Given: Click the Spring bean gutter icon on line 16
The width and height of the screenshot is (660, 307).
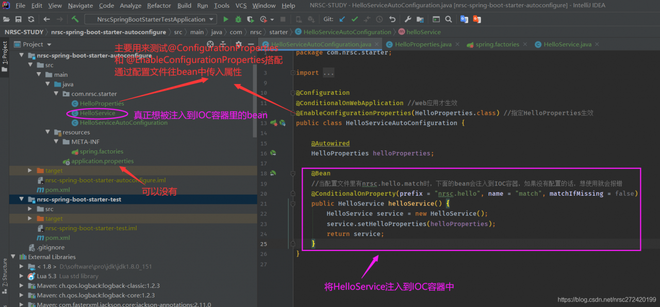Looking at the screenshot, I should click(273, 153).
